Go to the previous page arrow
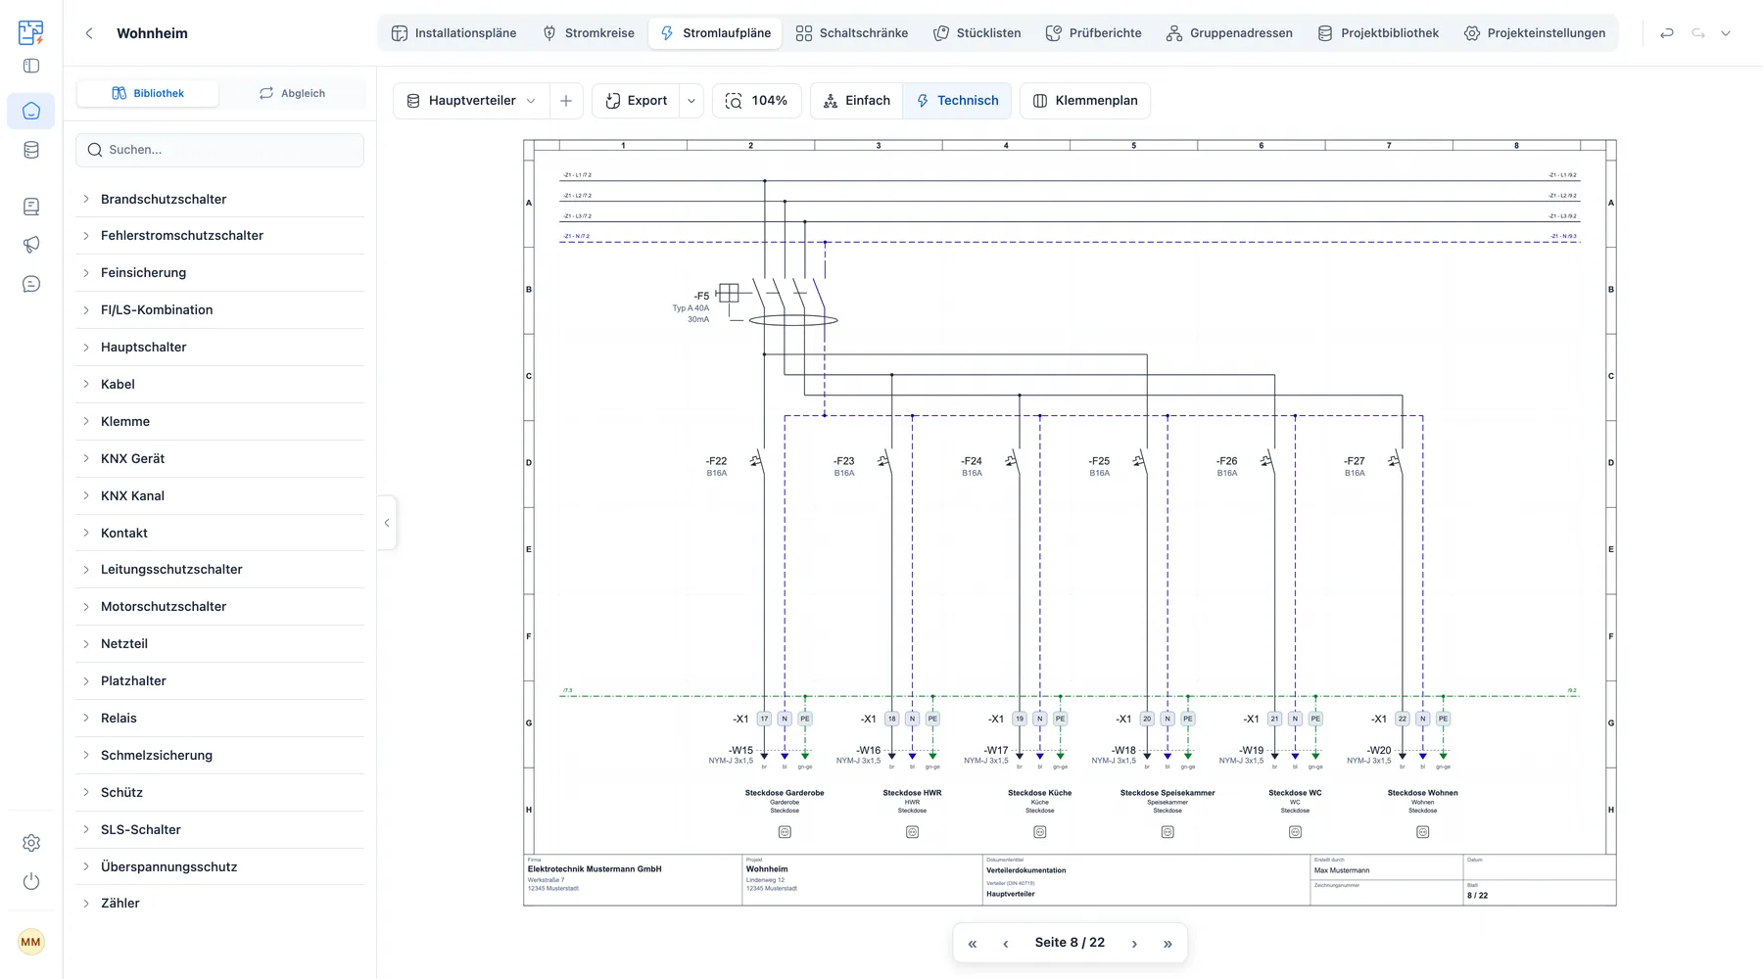The height and width of the screenshot is (979, 1763). (1006, 944)
